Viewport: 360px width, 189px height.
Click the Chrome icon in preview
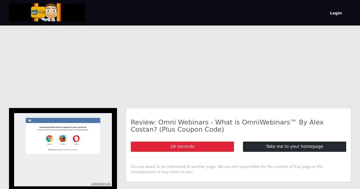coord(49,139)
